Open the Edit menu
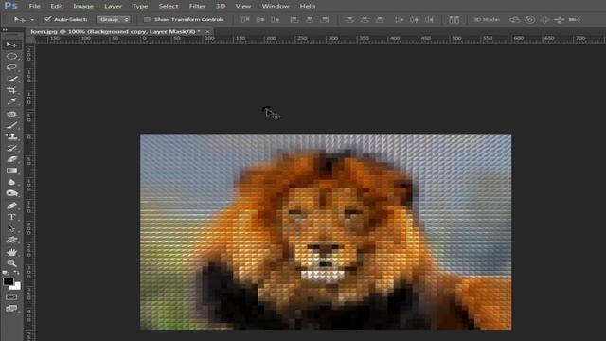Viewport: 606px width, 341px height. click(x=57, y=6)
